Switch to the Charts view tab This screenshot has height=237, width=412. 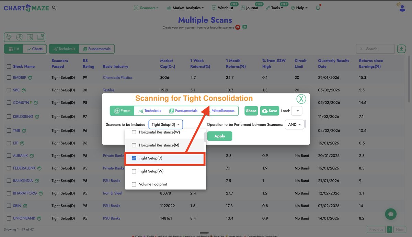[x=35, y=49]
